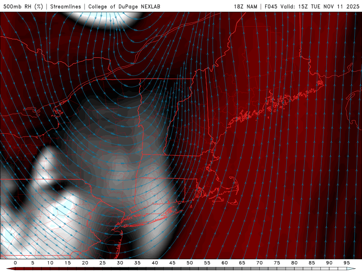
Task: Click the colorbar label "90"
Action: coord(329,263)
